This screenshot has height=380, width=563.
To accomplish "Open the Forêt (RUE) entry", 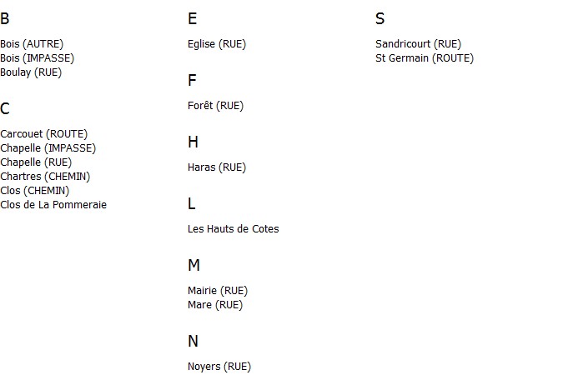I will (x=215, y=106).
